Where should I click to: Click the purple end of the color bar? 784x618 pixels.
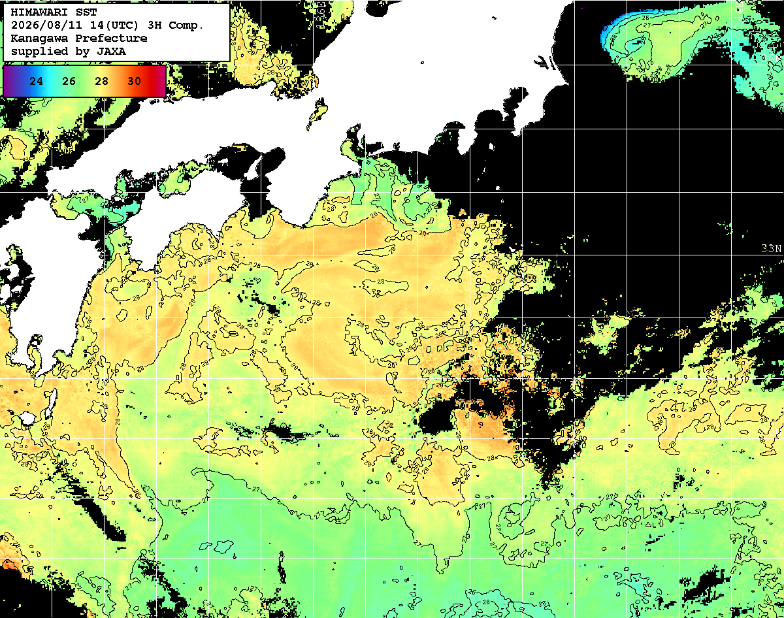(x=9, y=81)
